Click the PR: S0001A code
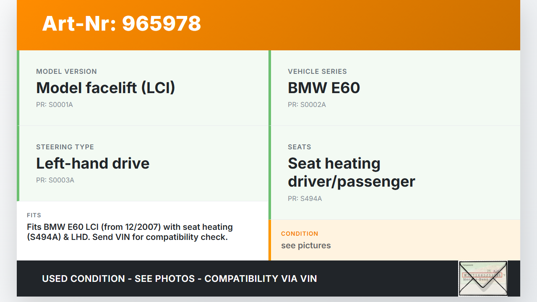Viewport: 537px width, 302px height. 55,104
